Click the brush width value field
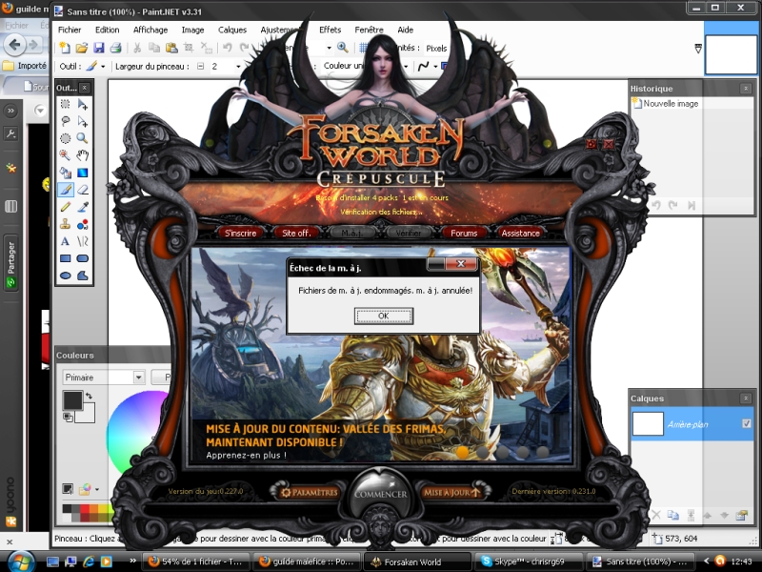 point(221,66)
